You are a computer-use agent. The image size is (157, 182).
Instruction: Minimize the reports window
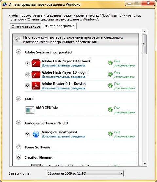click(x=129, y=3)
